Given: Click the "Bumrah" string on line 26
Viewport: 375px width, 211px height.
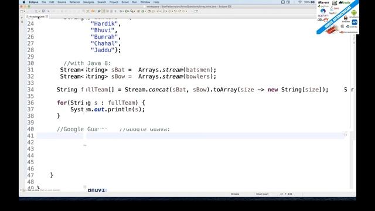Looking at the screenshot, I should [104, 37].
